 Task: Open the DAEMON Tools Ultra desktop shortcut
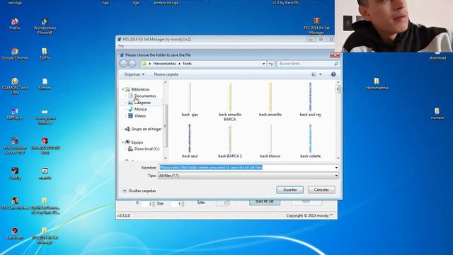tap(15, 86)
